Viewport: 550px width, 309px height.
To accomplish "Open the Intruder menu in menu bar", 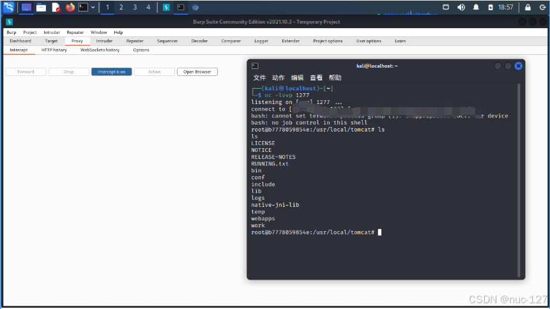I will point(52,33).
